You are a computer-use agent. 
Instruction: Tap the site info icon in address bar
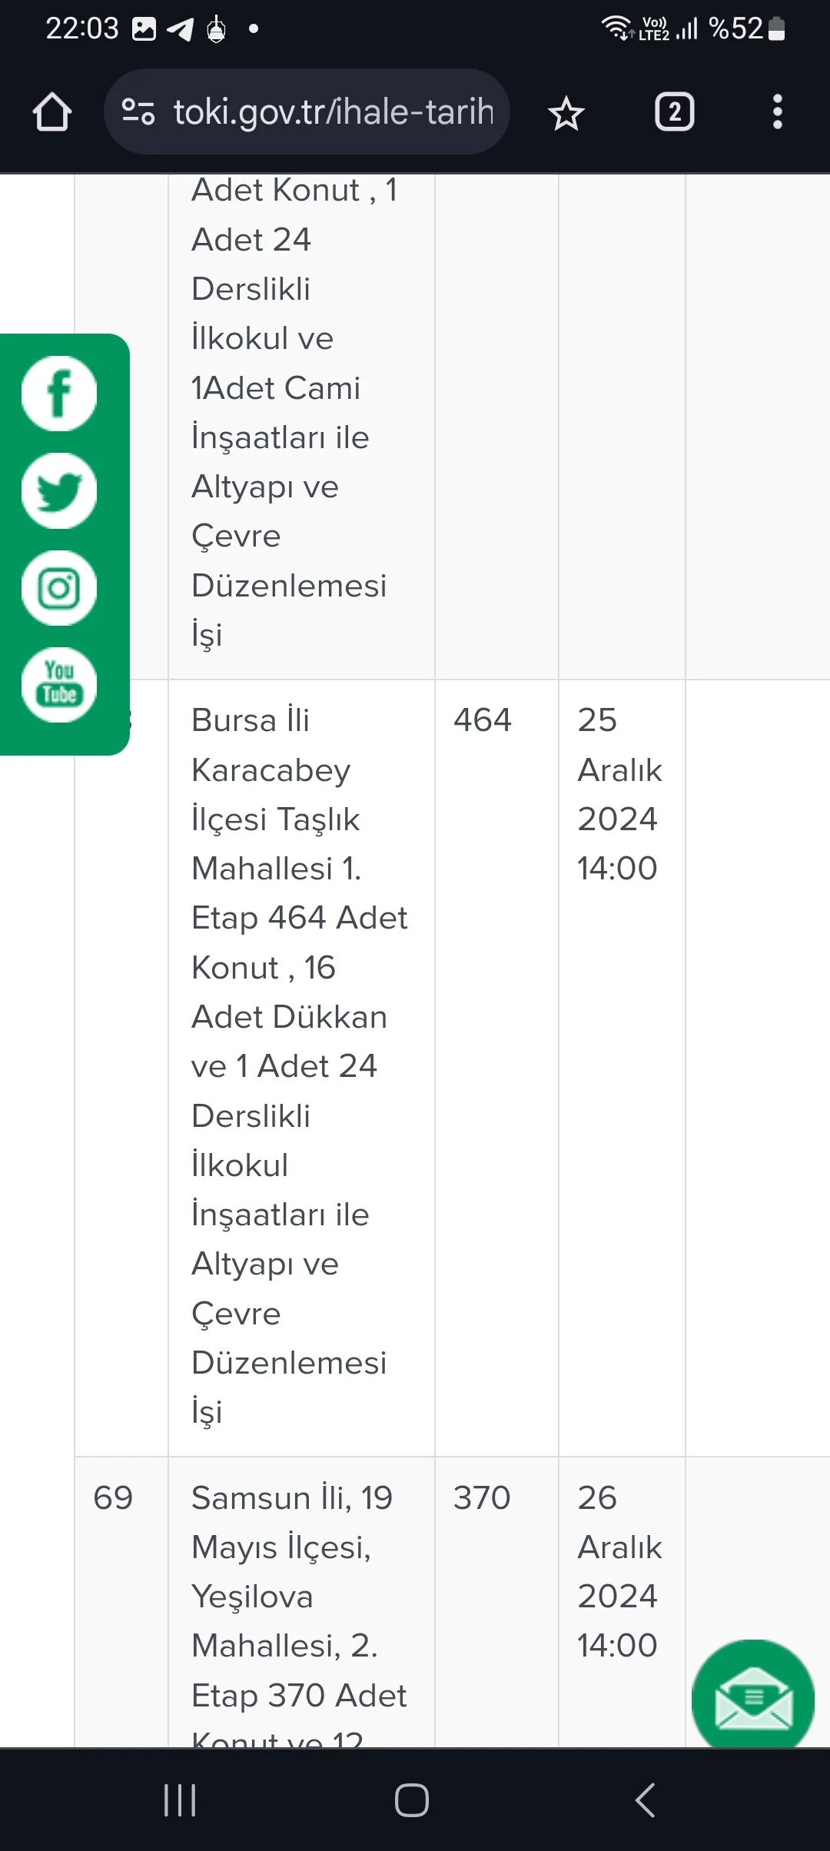pos(137,111)
